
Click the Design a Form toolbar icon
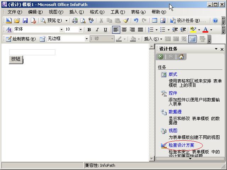pyautogui.click(x=9, y=21)
